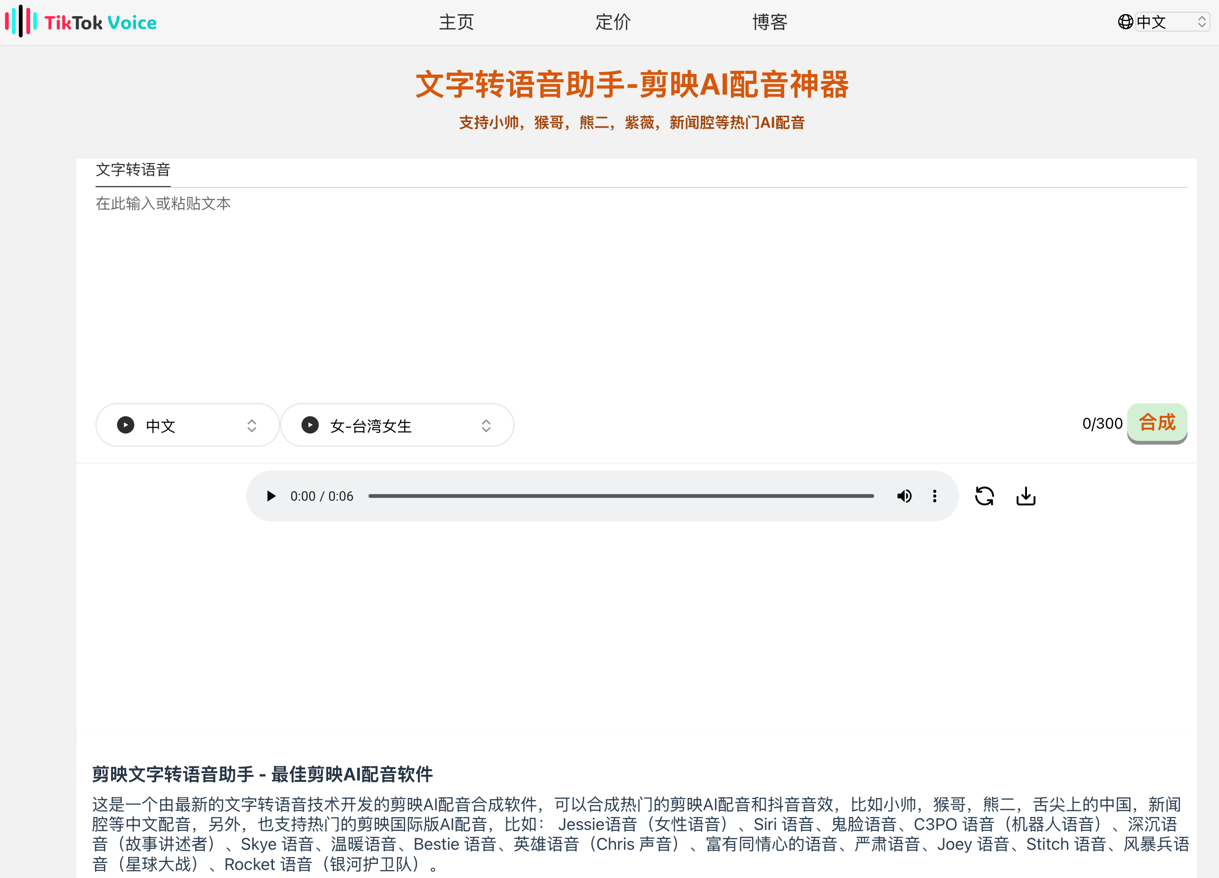
Task: Click the download icon to save audio
Action: tap(1025, 496)
